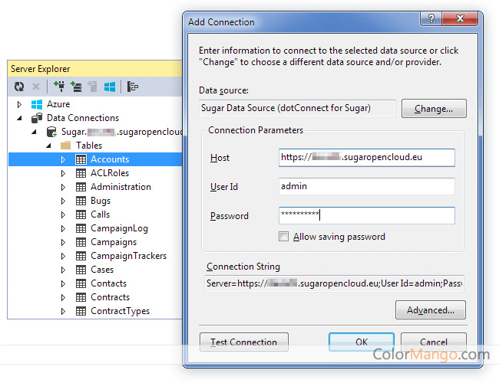
Task: Select the Campaigns table item
Action: [113, 242]
